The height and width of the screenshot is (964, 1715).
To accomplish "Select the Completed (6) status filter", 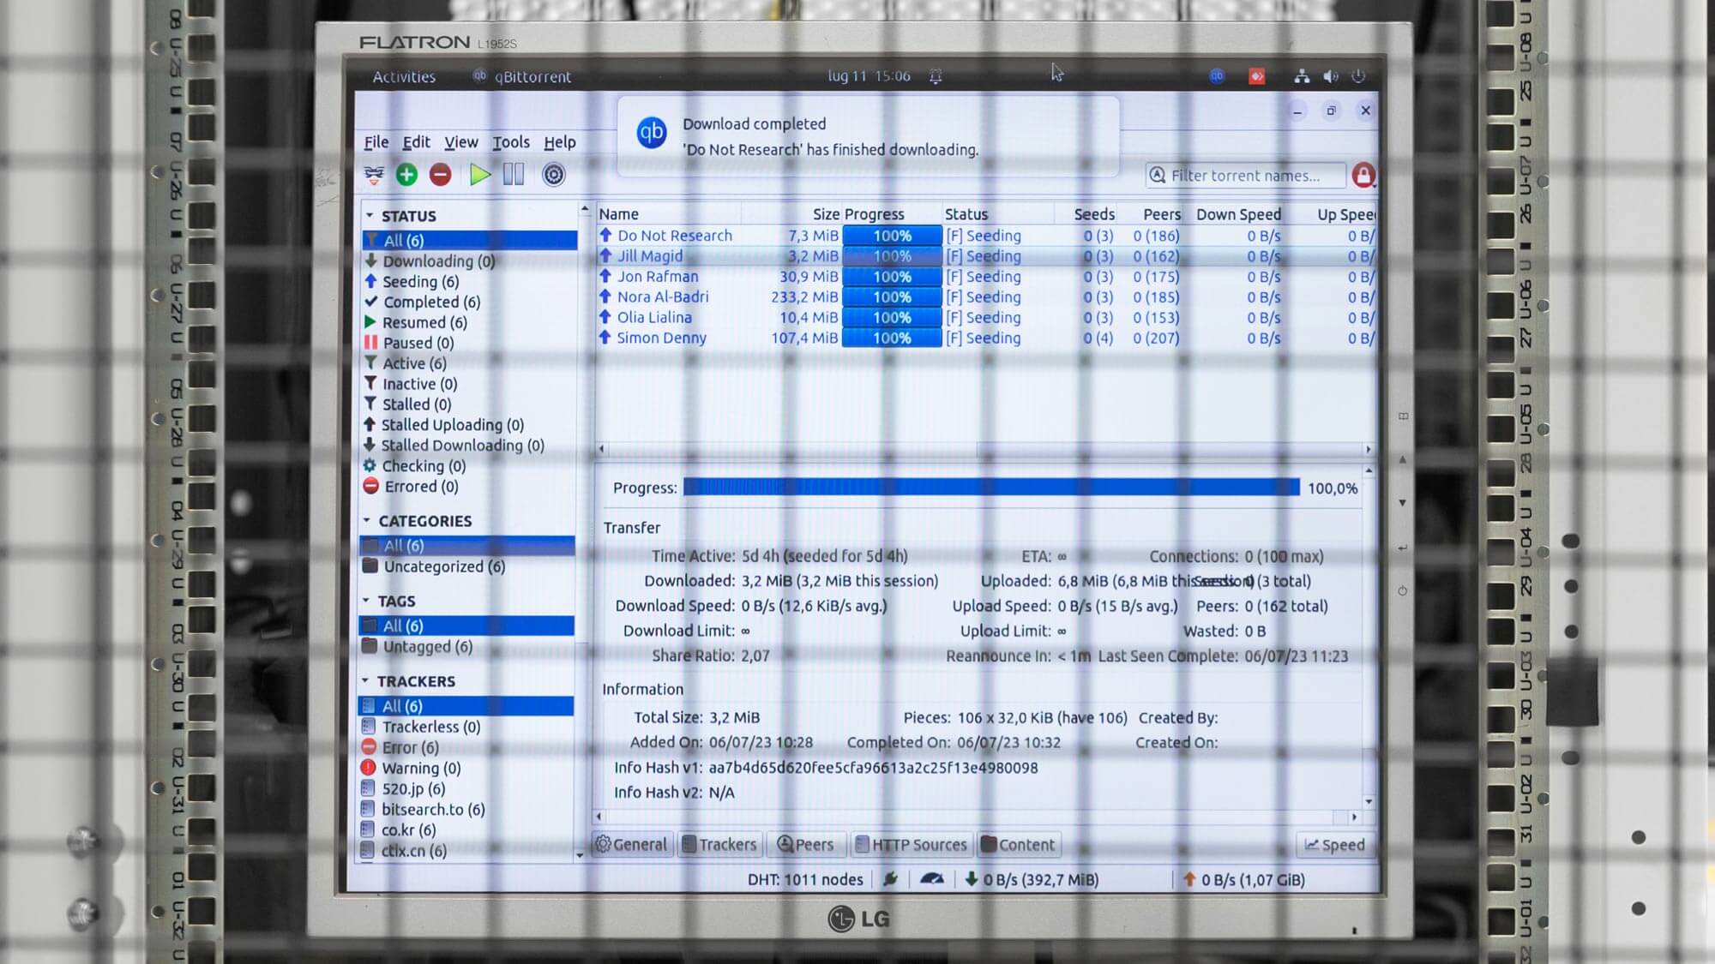I will tap(469, 302).
